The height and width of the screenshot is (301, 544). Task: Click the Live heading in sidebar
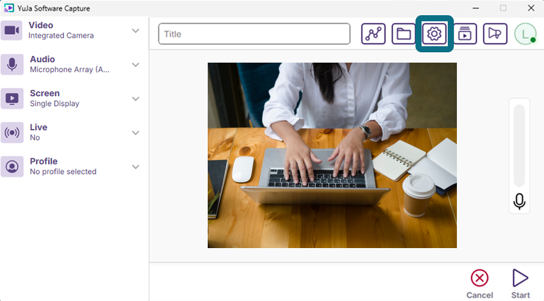tap(38, 127)
